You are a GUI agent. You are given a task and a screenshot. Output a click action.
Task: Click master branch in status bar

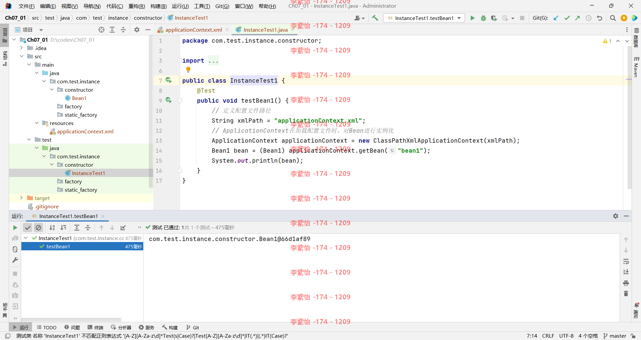(x=615, y=336)
